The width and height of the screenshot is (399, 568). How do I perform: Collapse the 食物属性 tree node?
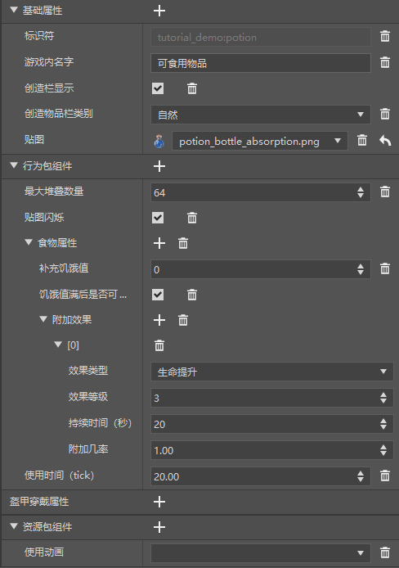click(x=29, y=242)
